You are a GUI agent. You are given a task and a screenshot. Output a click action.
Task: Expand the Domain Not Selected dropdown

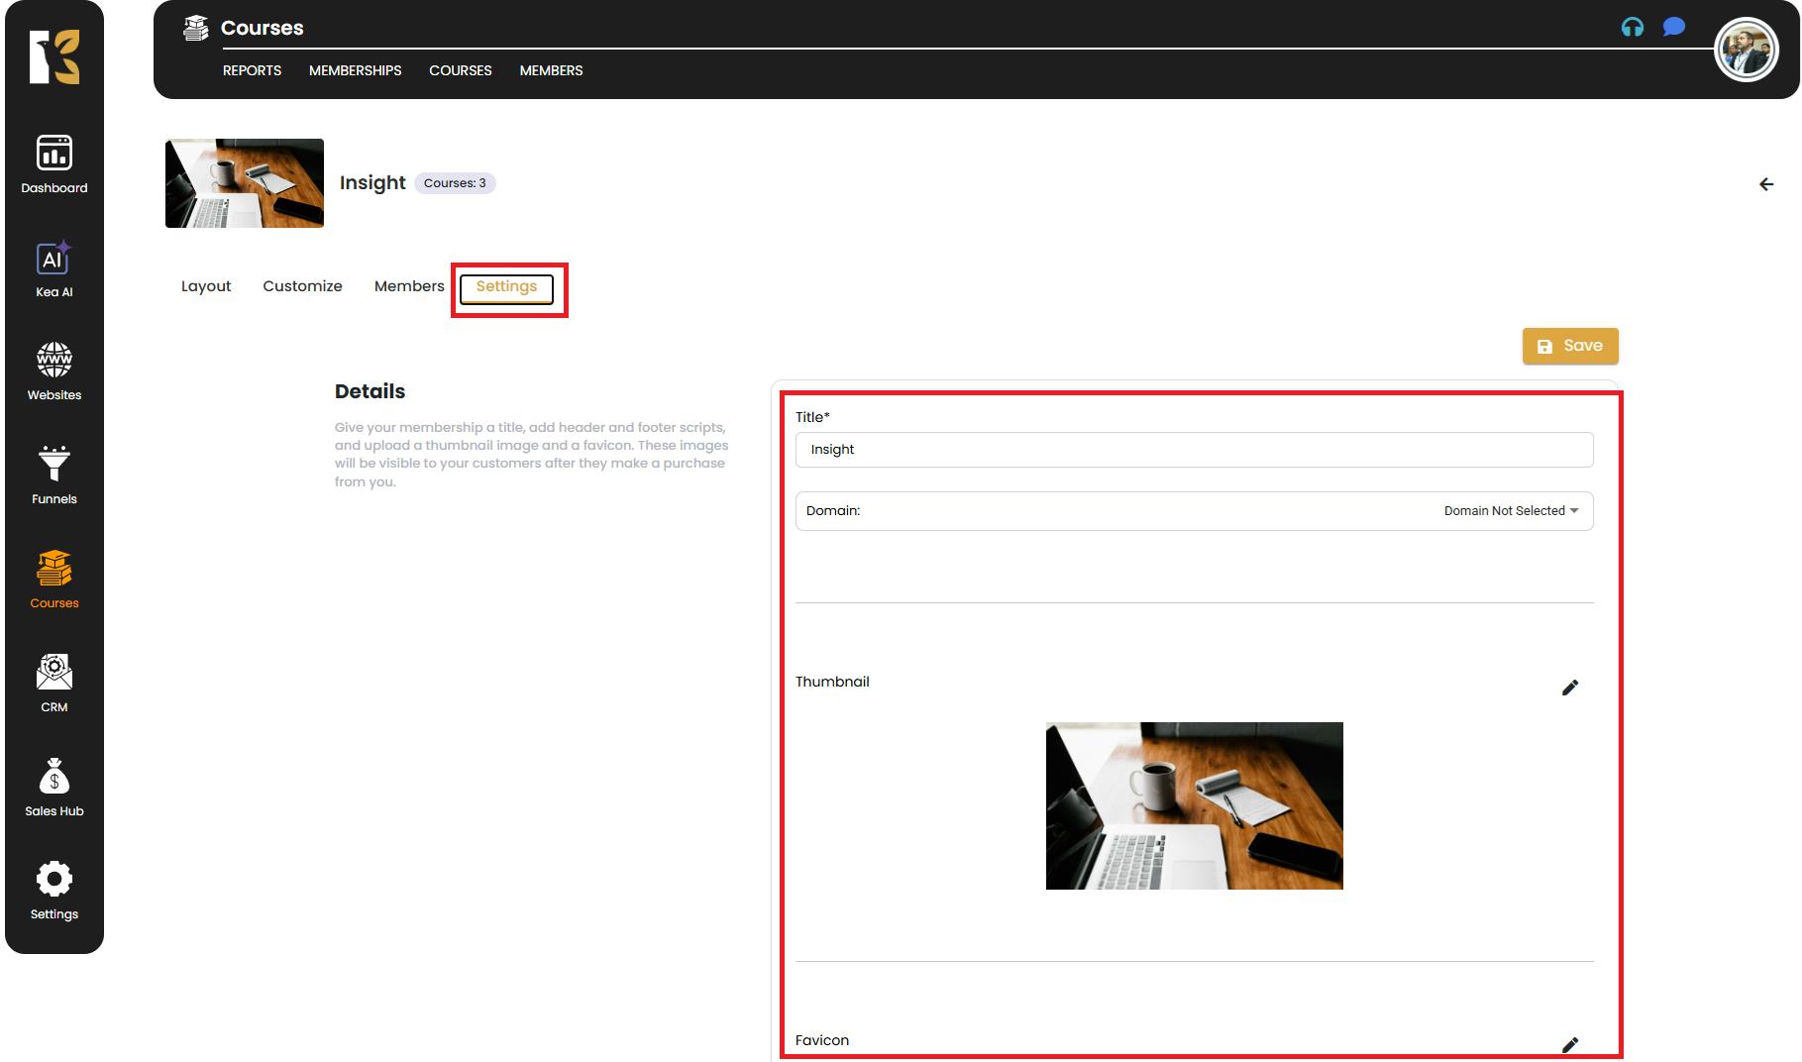1510,511
